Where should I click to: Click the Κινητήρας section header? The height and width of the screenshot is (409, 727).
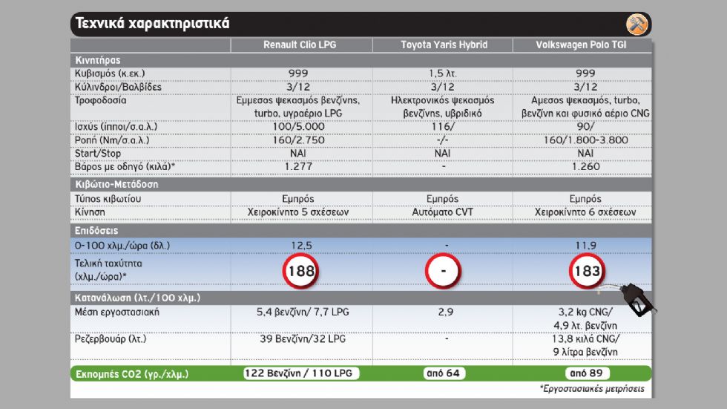(x=98, y=60)
